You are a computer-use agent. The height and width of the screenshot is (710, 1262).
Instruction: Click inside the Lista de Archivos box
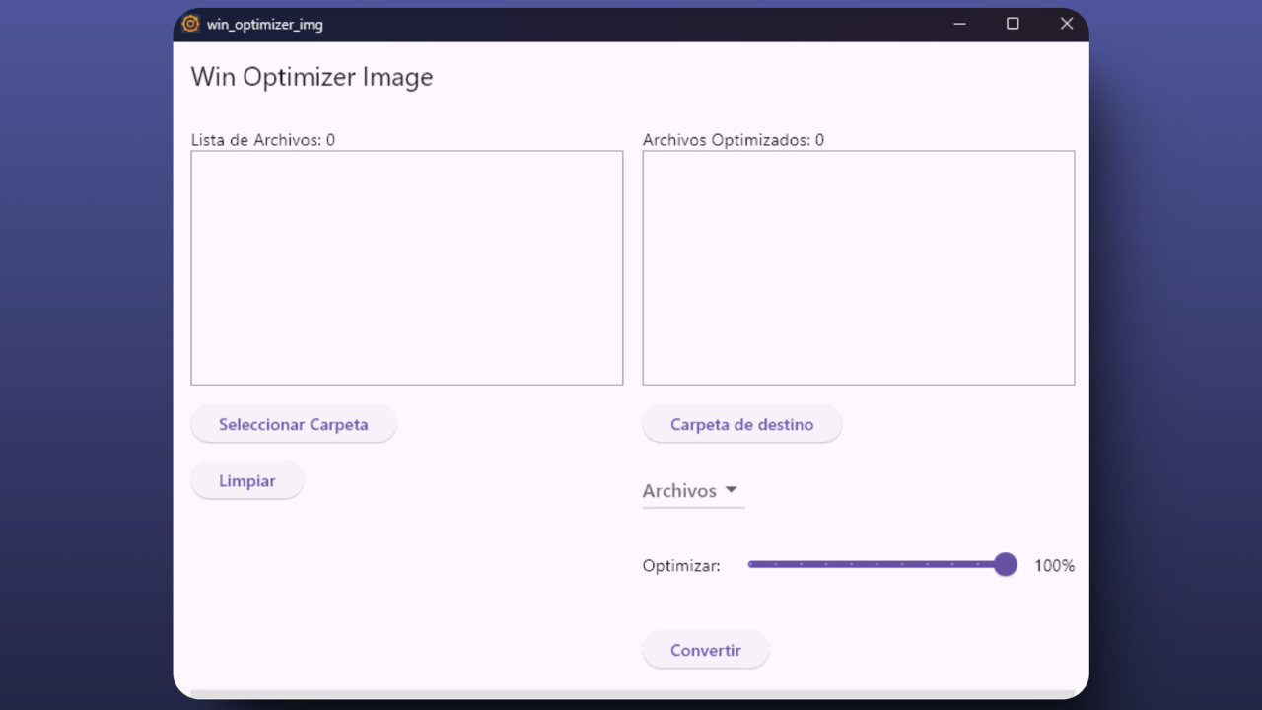click(x=407, y=267)
